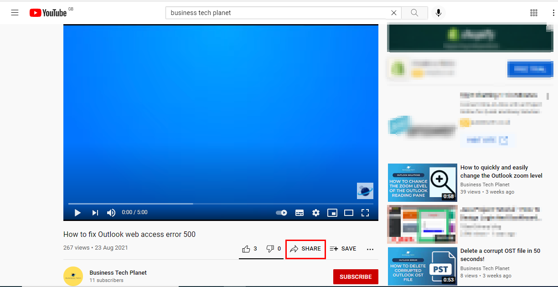Click the SHARE button
The width and height of the screenshot is (558, 287).
click(305, 249)
